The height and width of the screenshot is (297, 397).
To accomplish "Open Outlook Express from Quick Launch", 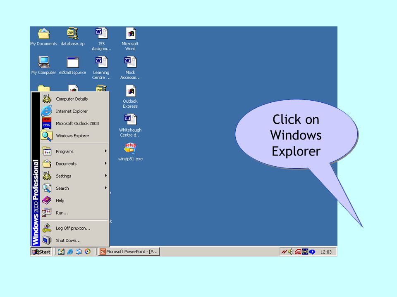I will 79,252.
